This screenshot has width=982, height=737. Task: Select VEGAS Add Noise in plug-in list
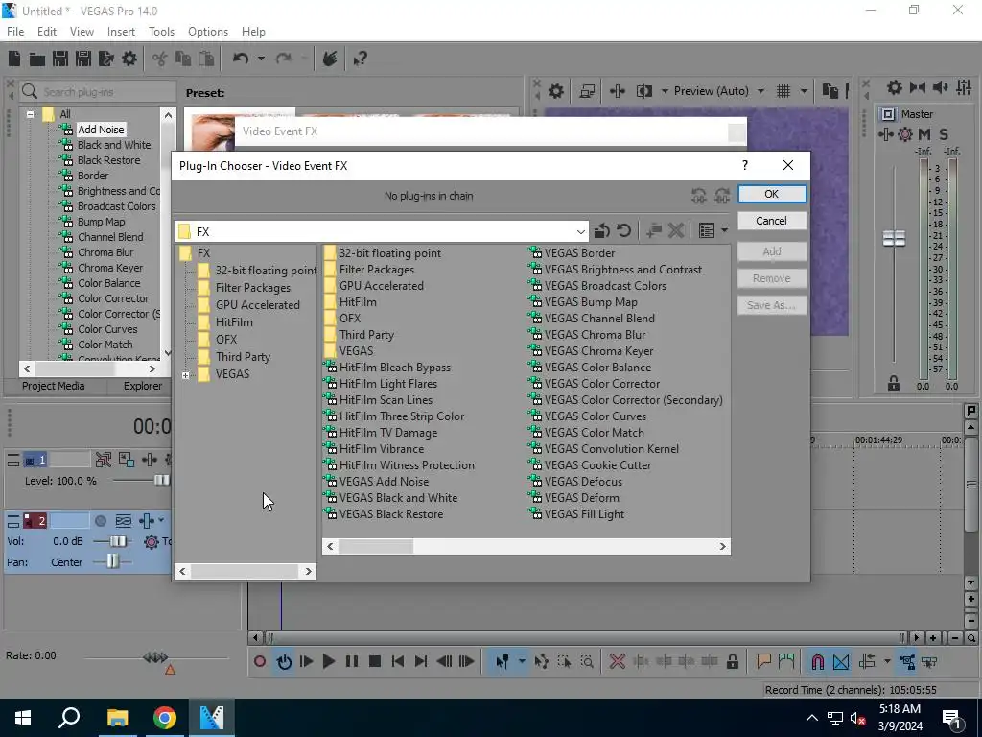point(376,482)
